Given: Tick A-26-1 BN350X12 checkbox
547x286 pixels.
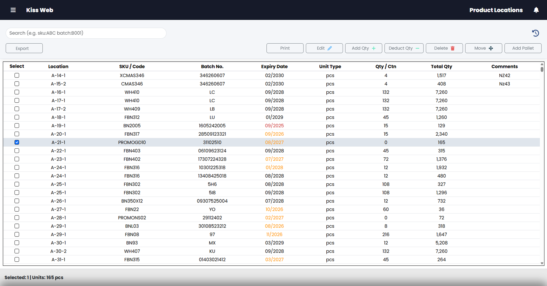Looking at the screenshot, I should 17,201.
